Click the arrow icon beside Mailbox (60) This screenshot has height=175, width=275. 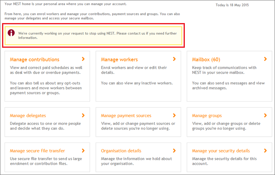(266, 59)
